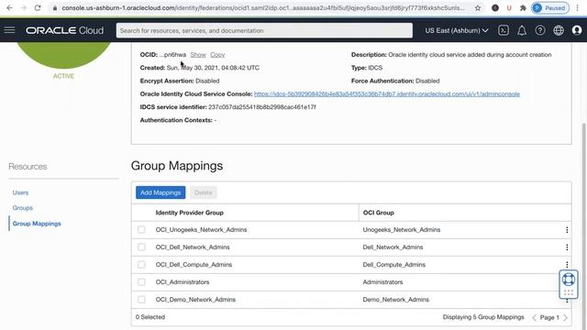Viewport: 587px width, 330px height.
Task: Select the OCI_Administrators checkbox
Action: tap(141, 282)
